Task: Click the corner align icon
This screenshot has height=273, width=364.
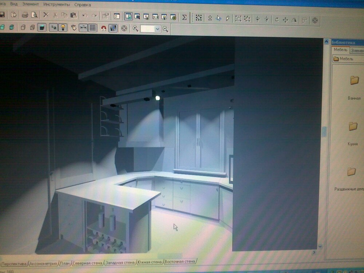Action: 304,20
